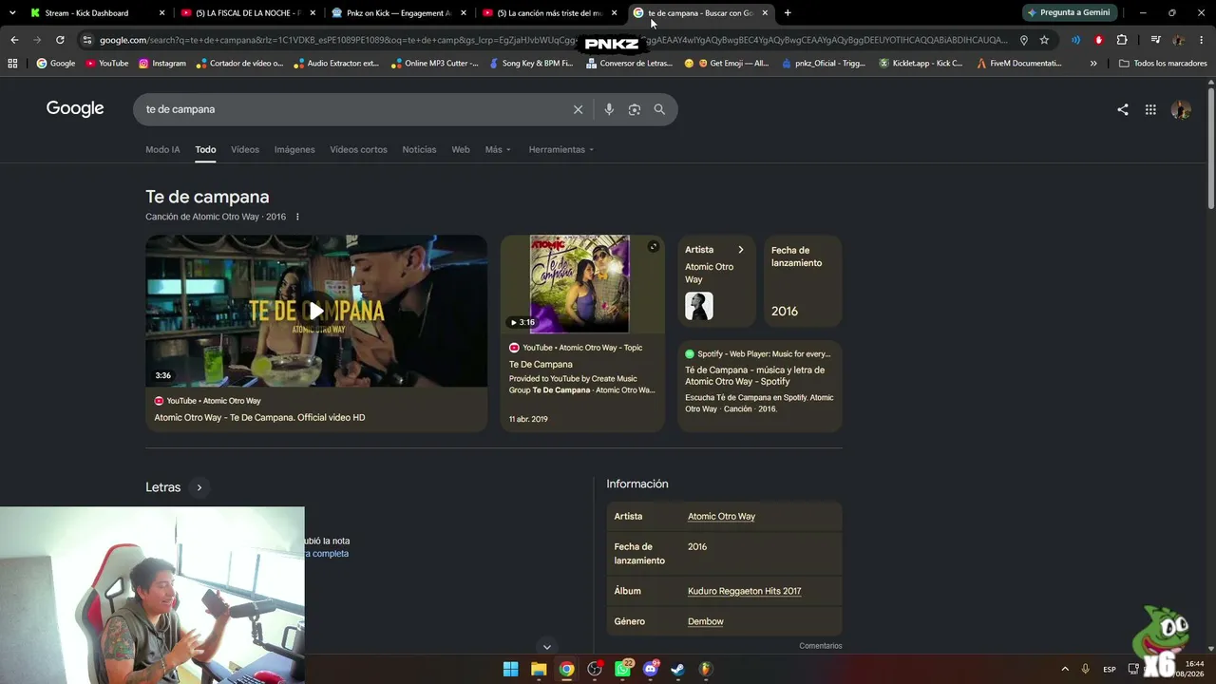Click the location pin in address bar
The height and width of the screenshot is (684, 1216).
point(1024,40)
